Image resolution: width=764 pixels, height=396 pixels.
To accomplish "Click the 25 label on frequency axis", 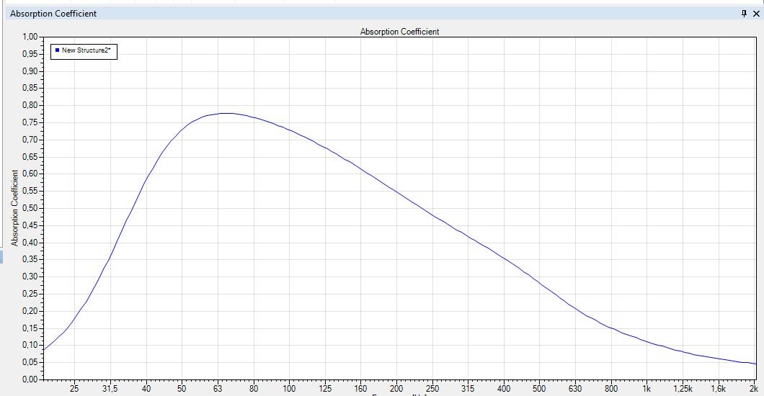I will pos(74,389).
